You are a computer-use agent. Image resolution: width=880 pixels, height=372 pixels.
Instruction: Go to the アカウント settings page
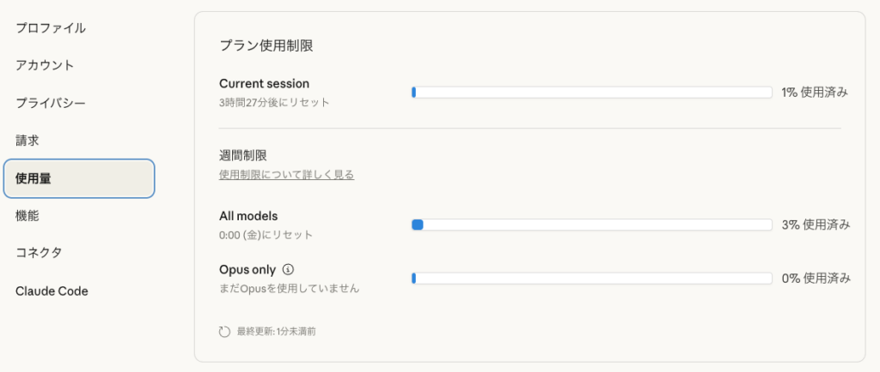coord(45,65)
